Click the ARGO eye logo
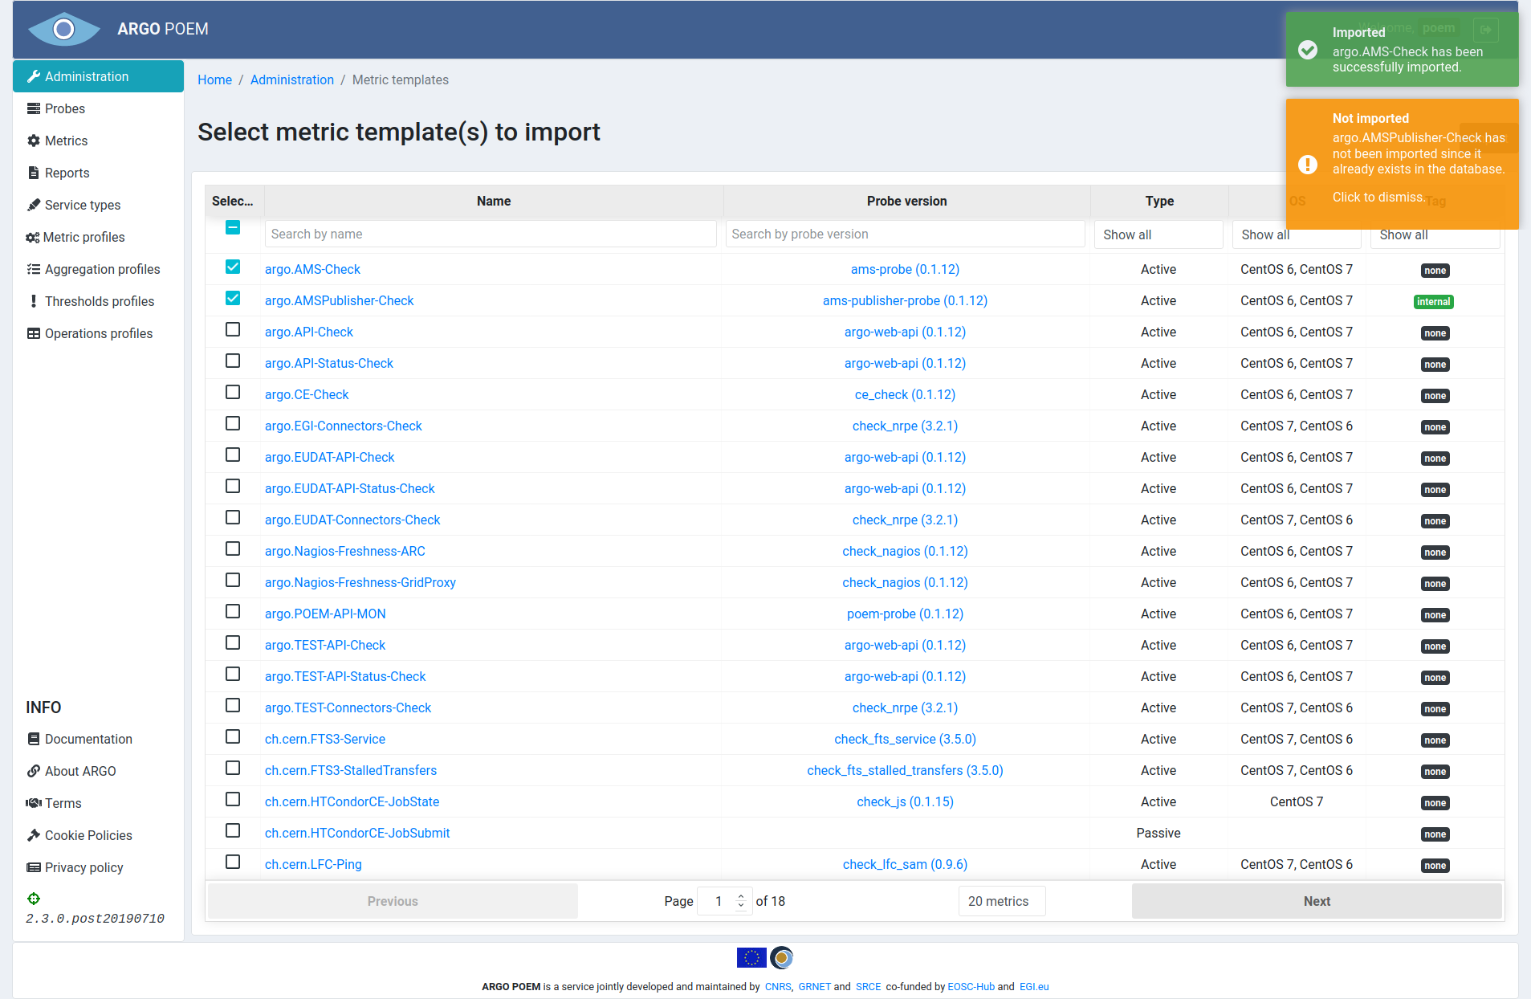Viewport: 1531px width, 999px height. coord(64,29)
